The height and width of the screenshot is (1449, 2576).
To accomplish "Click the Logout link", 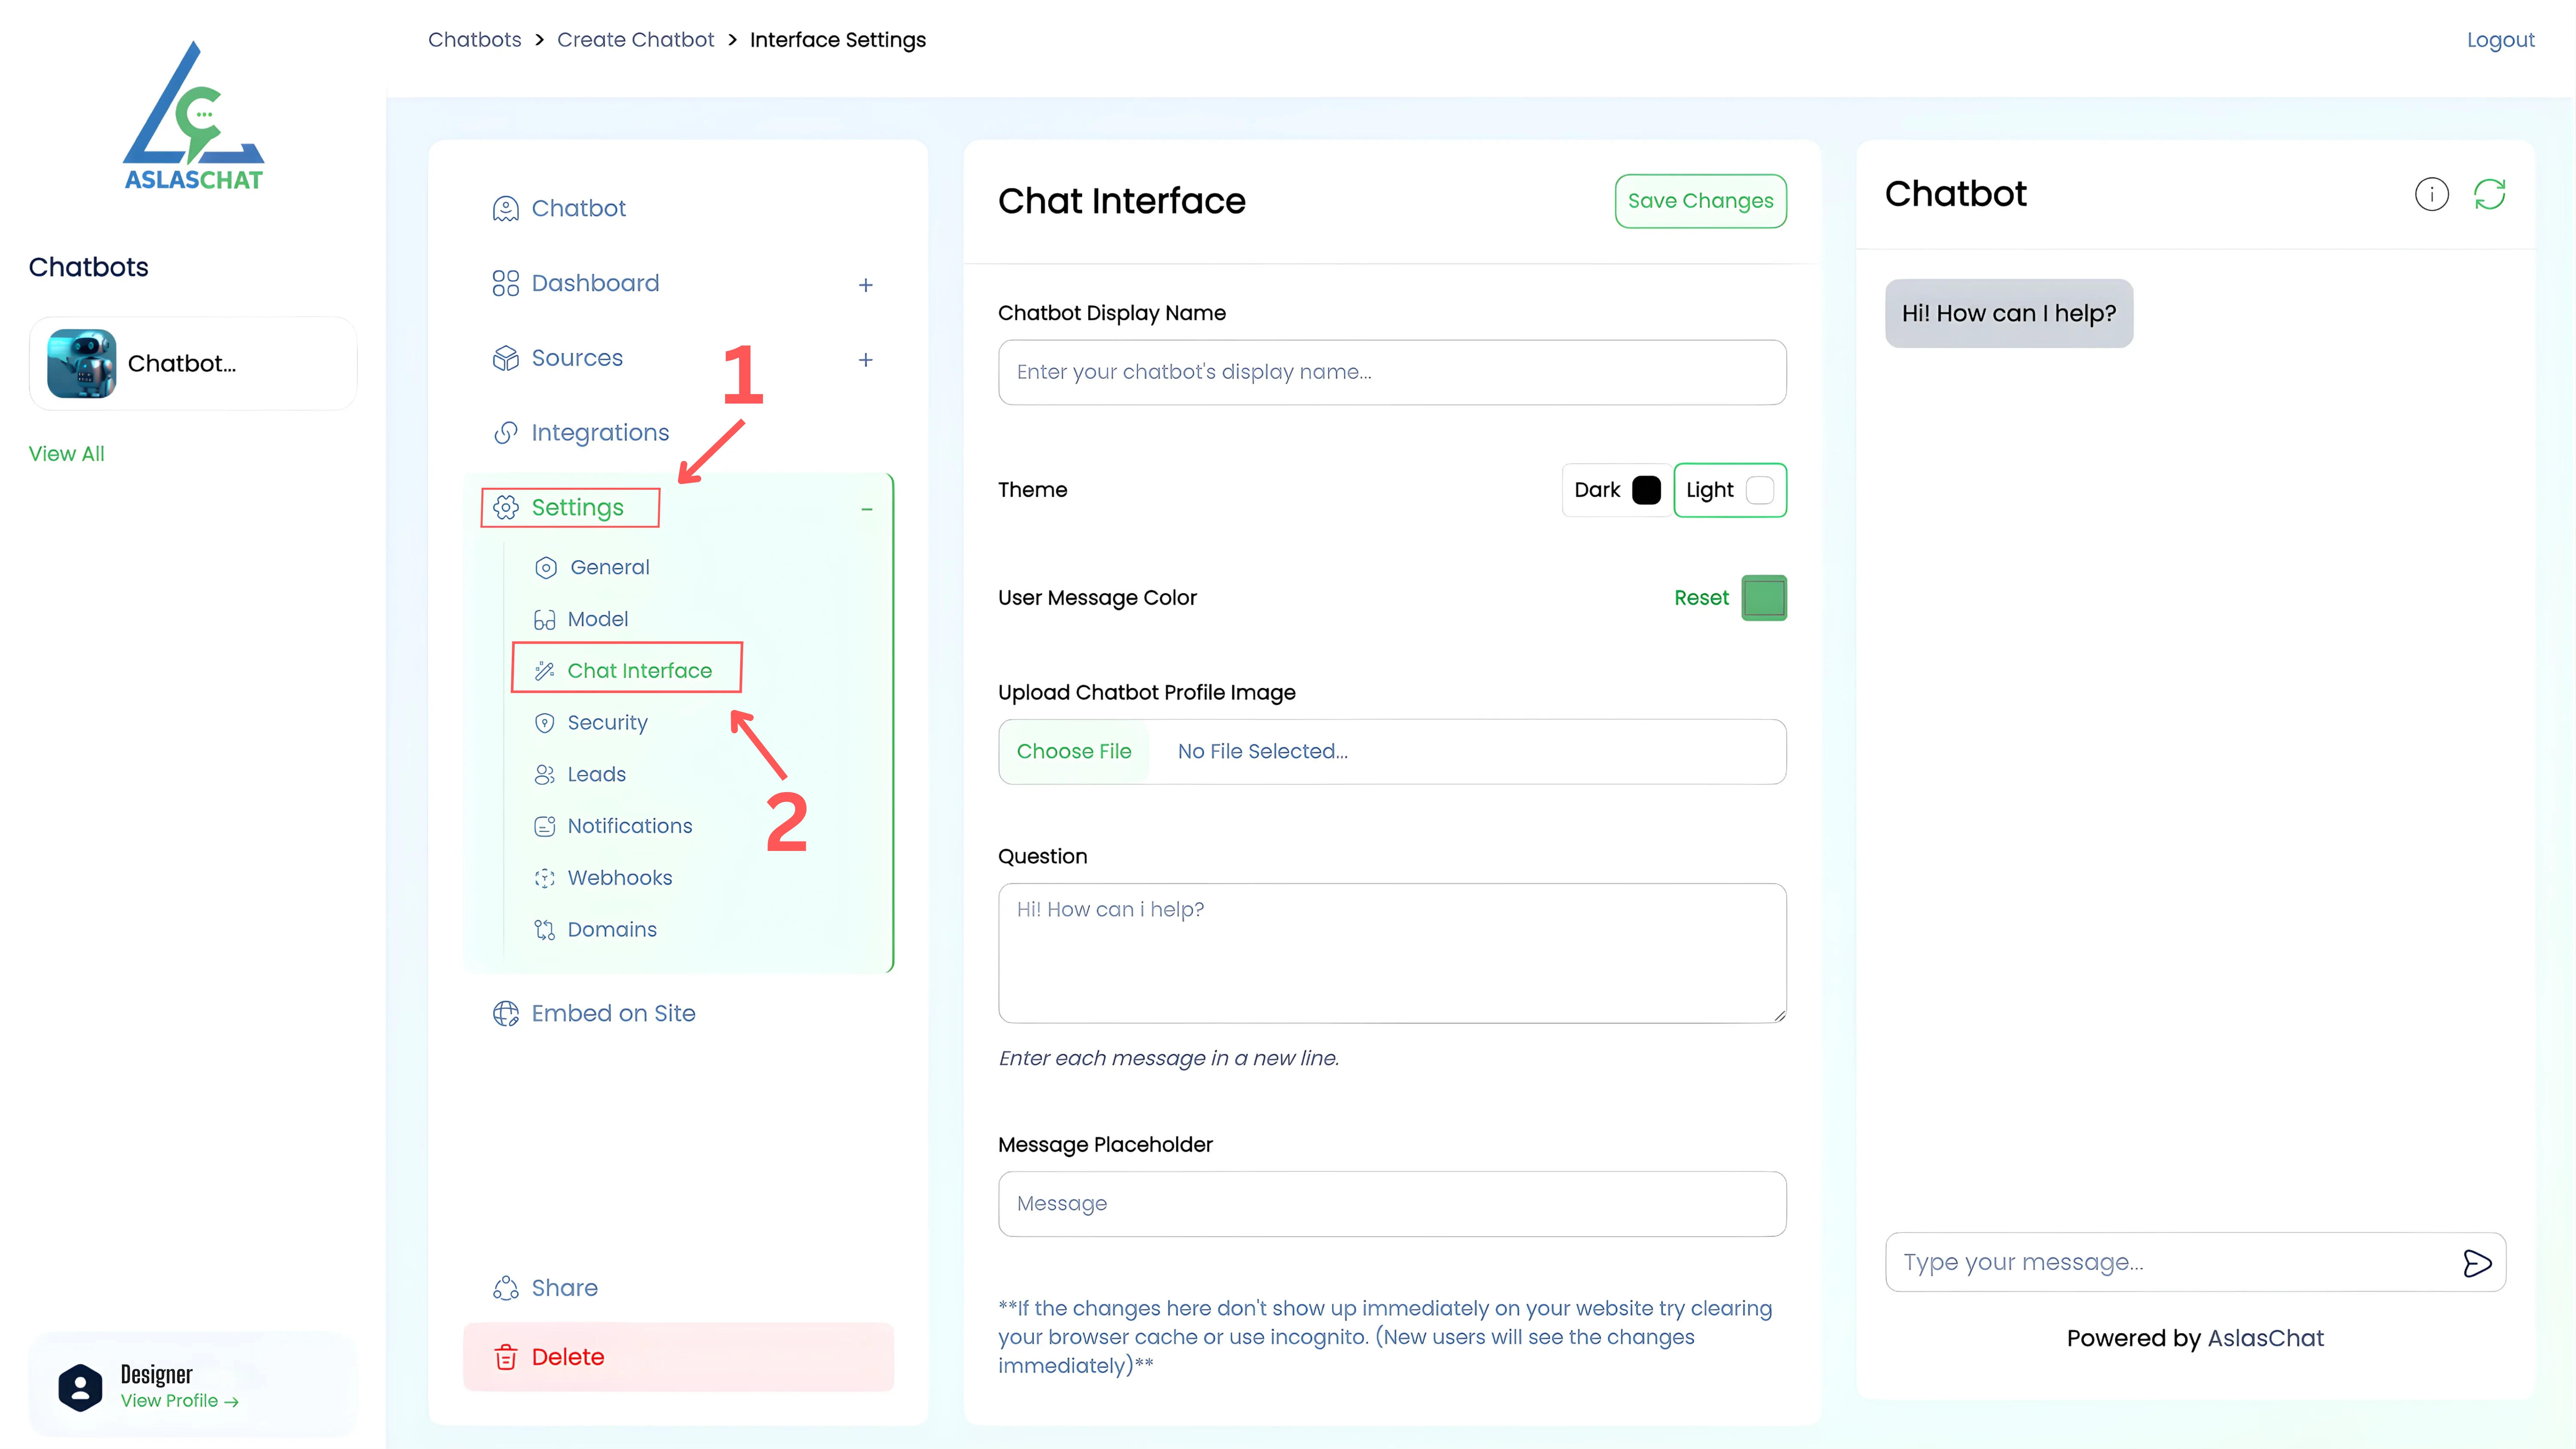I will tap(2500, 40).
